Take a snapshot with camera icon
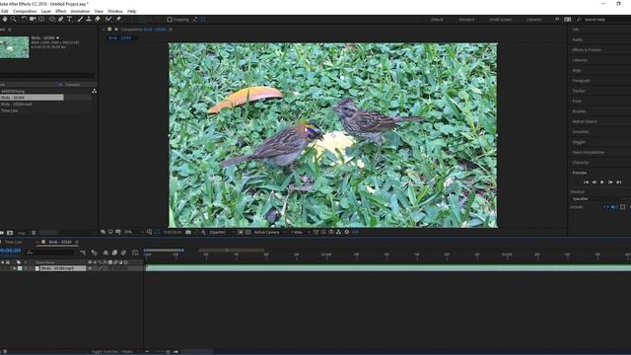The width and height of the screenshot is (631, 355). coord(188,233)
